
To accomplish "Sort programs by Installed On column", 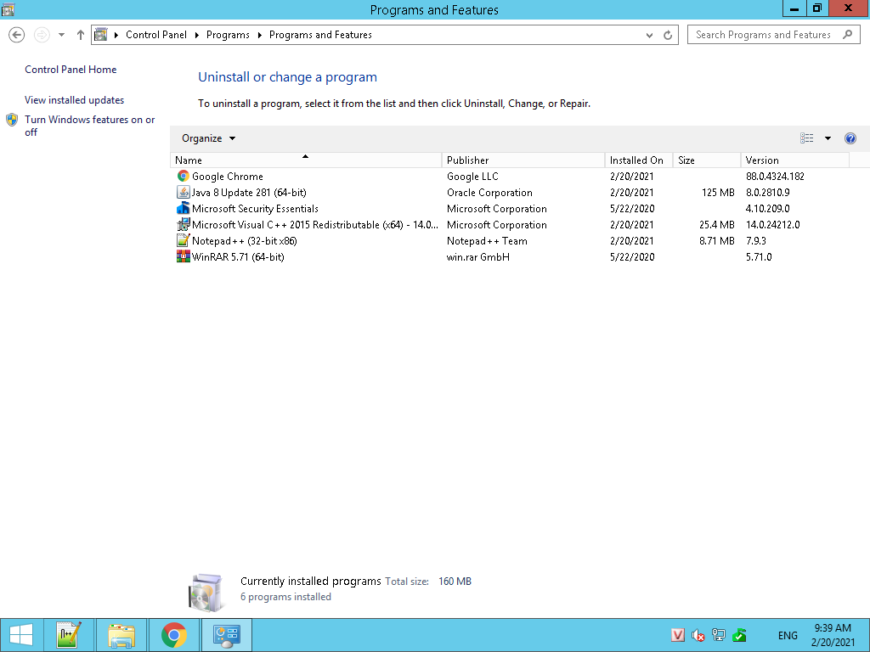I will point(637,160).
